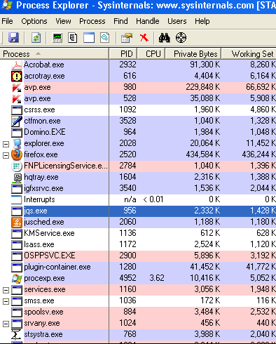
Task: Open the Handle menu
Action: point(148,21)
